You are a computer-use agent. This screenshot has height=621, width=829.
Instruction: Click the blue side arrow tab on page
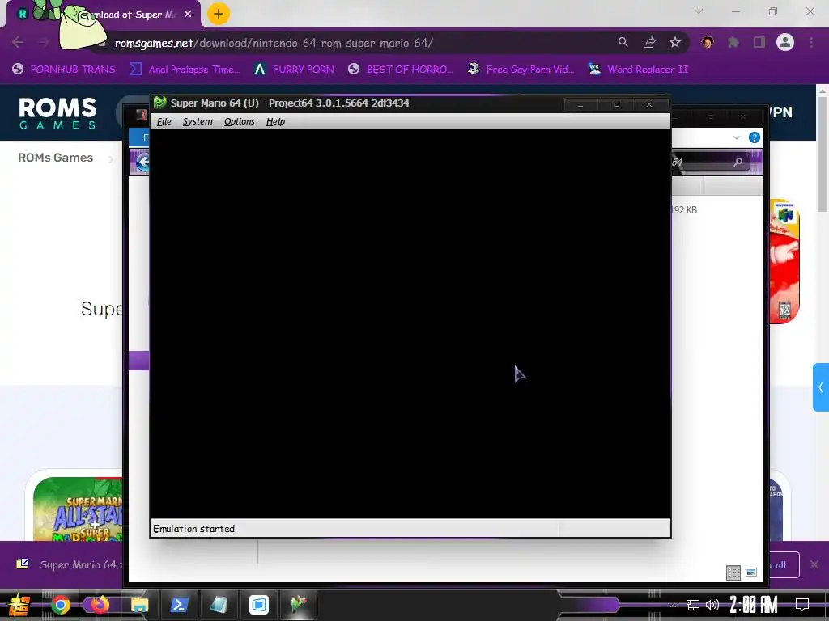821,387
